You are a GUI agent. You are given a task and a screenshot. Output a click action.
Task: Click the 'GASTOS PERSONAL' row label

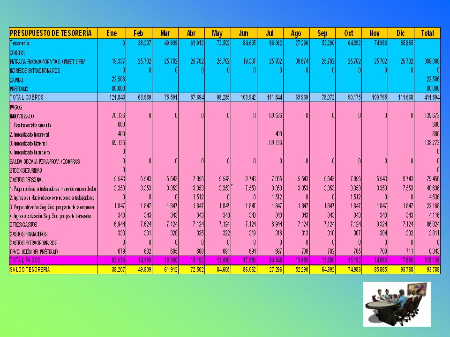coord(26,180)
